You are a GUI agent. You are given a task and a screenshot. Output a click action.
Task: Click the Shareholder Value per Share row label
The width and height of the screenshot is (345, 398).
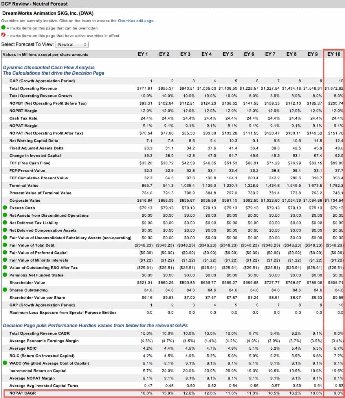37,297
